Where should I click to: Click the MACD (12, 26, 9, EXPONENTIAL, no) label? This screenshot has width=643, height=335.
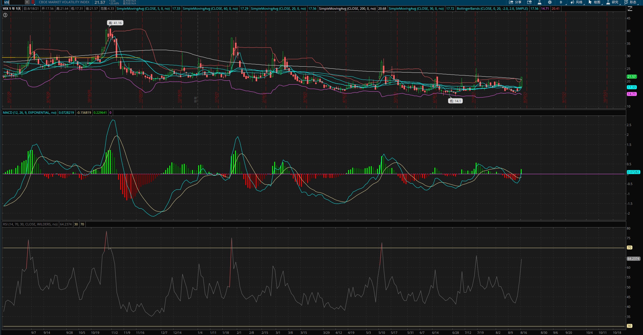click(x=29, y=113)
